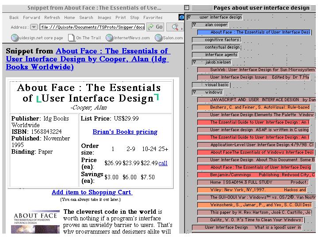The width and height of the screenshot is (318, 238).
Task: Open Salon.com bookmark
Action: pos(169,38)
